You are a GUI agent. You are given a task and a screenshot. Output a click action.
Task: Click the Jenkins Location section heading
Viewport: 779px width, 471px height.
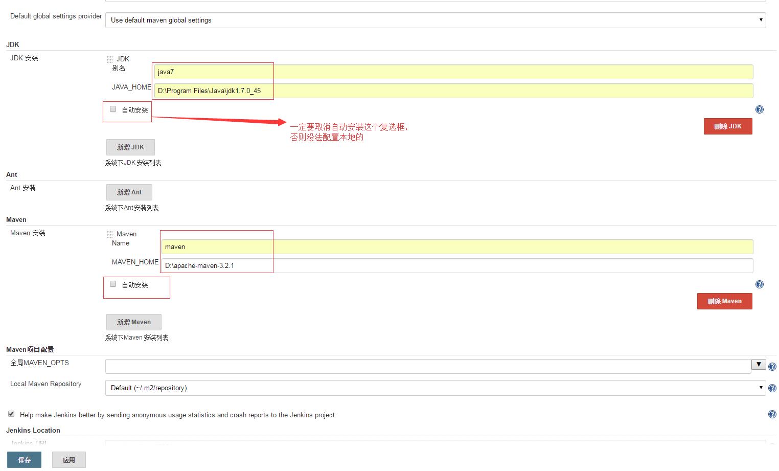pos(33,430)
